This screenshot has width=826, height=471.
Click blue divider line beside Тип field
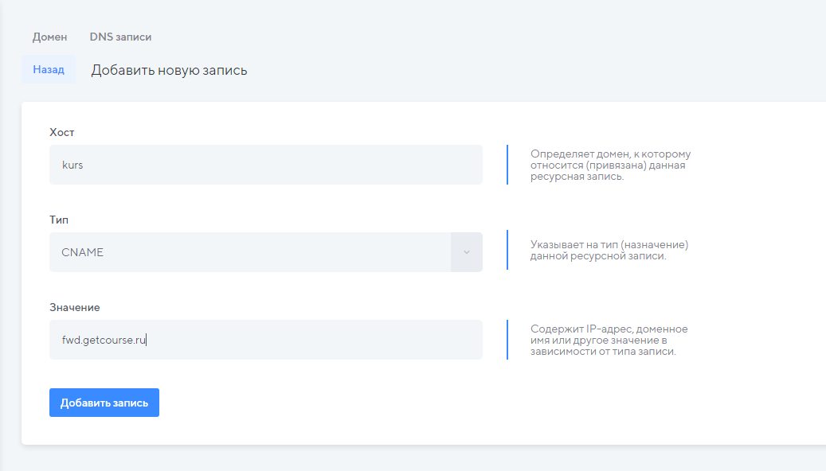[x=507, y=250]
